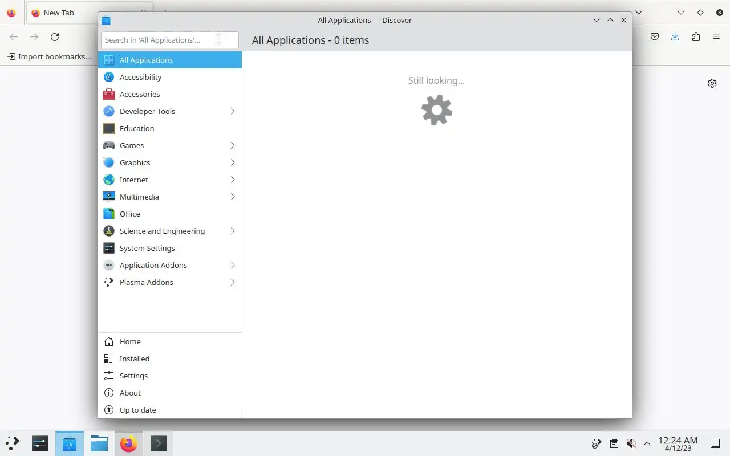Screen dimensions: 730x456
Task: Open System Settings from the taskbar
Action: 40,443
